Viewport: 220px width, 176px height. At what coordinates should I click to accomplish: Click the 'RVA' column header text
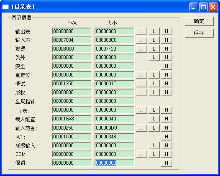(x=72, y=23)
